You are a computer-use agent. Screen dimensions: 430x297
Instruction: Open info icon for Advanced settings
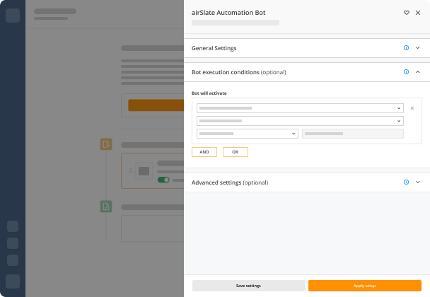click(406, 182)
